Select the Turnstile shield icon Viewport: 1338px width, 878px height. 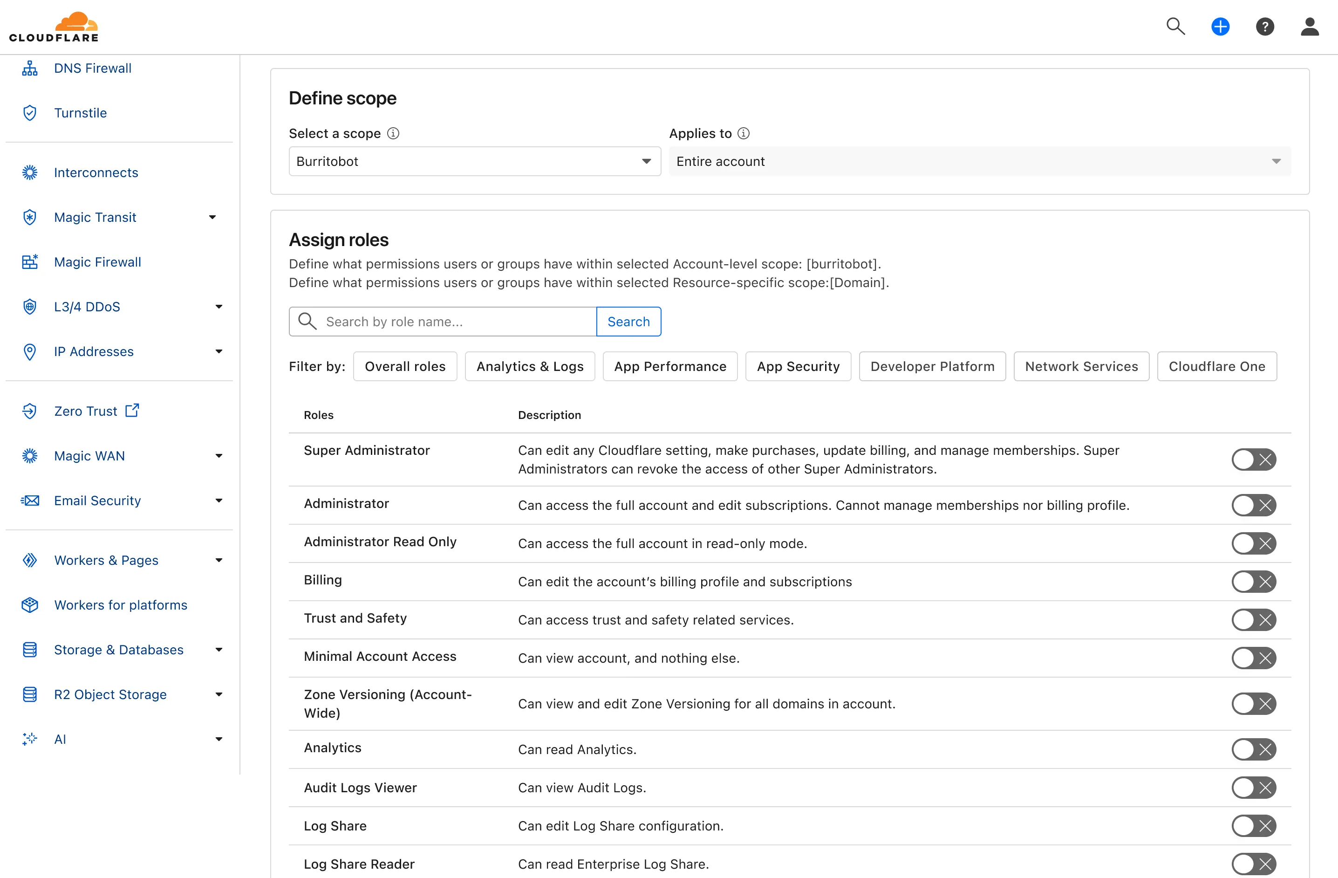(29, 112)
